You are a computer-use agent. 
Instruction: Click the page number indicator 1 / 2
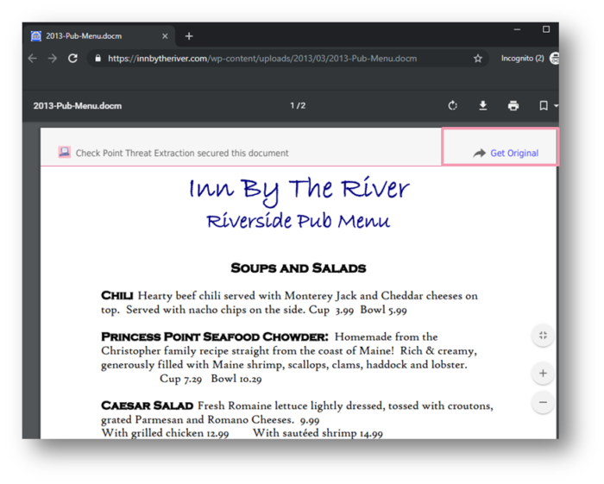pyautogui.click(x=298, y=106)
